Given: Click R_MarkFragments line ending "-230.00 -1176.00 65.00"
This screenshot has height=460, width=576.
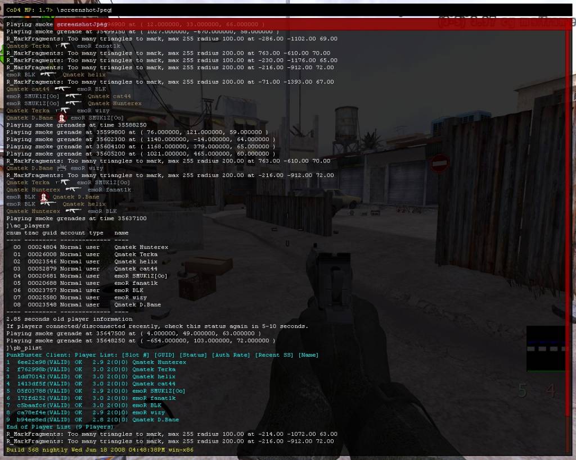Looking at the screenshot, I should (x=172, y=60).
